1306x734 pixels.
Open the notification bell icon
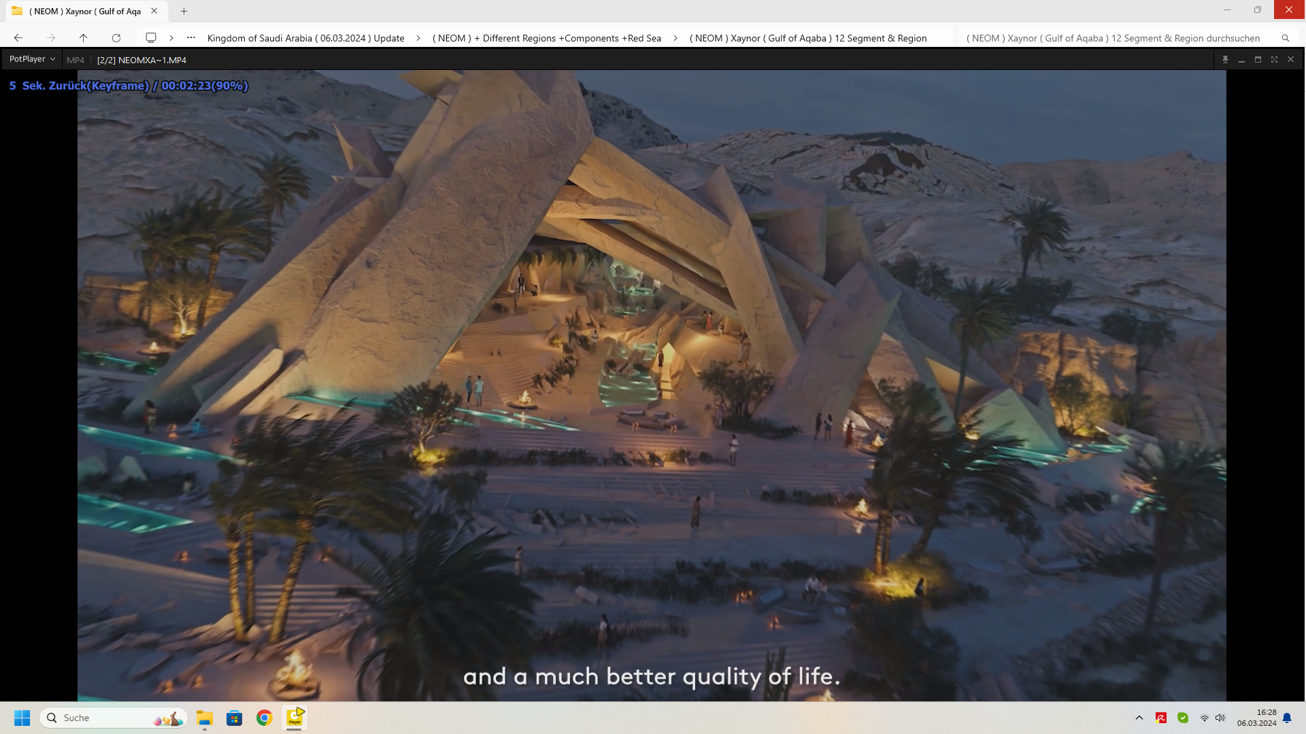click(x=1287, y=718)
